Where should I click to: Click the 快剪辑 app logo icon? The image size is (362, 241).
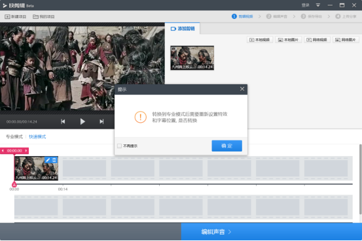5,5
